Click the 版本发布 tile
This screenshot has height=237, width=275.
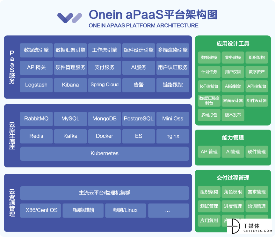pyautogui.click(x=233, y=115)
